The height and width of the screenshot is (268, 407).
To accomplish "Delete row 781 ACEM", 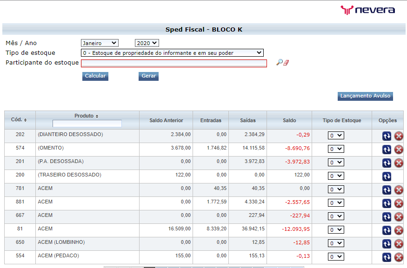I will click(x=399, y=190).
